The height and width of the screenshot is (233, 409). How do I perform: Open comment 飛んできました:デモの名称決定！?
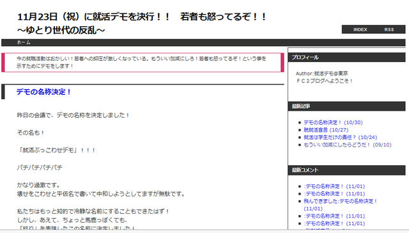[x=341, y=205]
